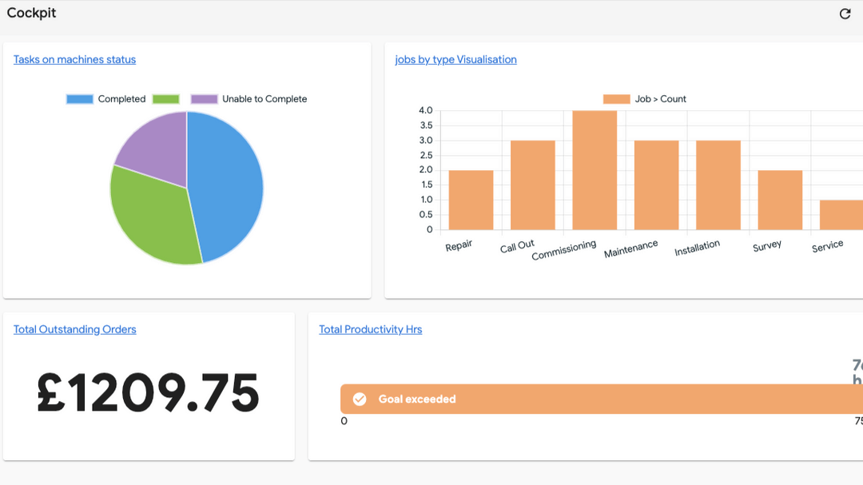Refresh the Cockpit dashboard
This screenshot has width=863, height=485.
(845, 14)
